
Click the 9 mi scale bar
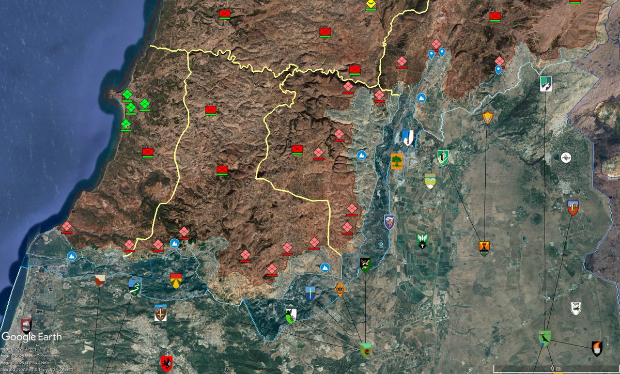point(556,369)
